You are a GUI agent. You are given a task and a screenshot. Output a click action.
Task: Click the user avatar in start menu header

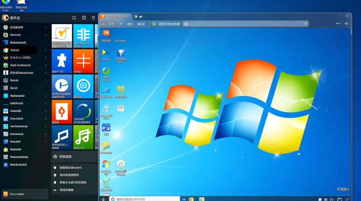click(x=5, y=18)
